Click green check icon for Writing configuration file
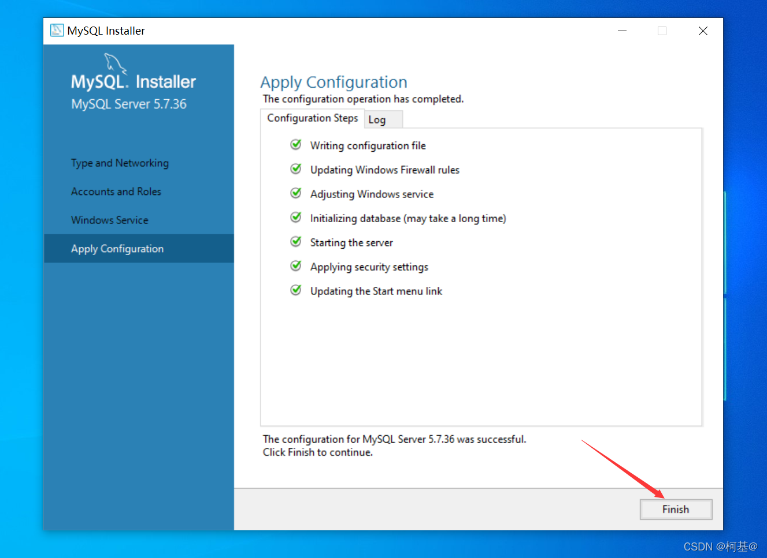 296,144
